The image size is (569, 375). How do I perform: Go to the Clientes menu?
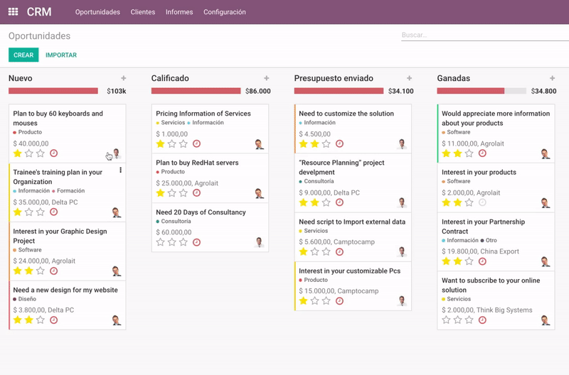(143, 12)
